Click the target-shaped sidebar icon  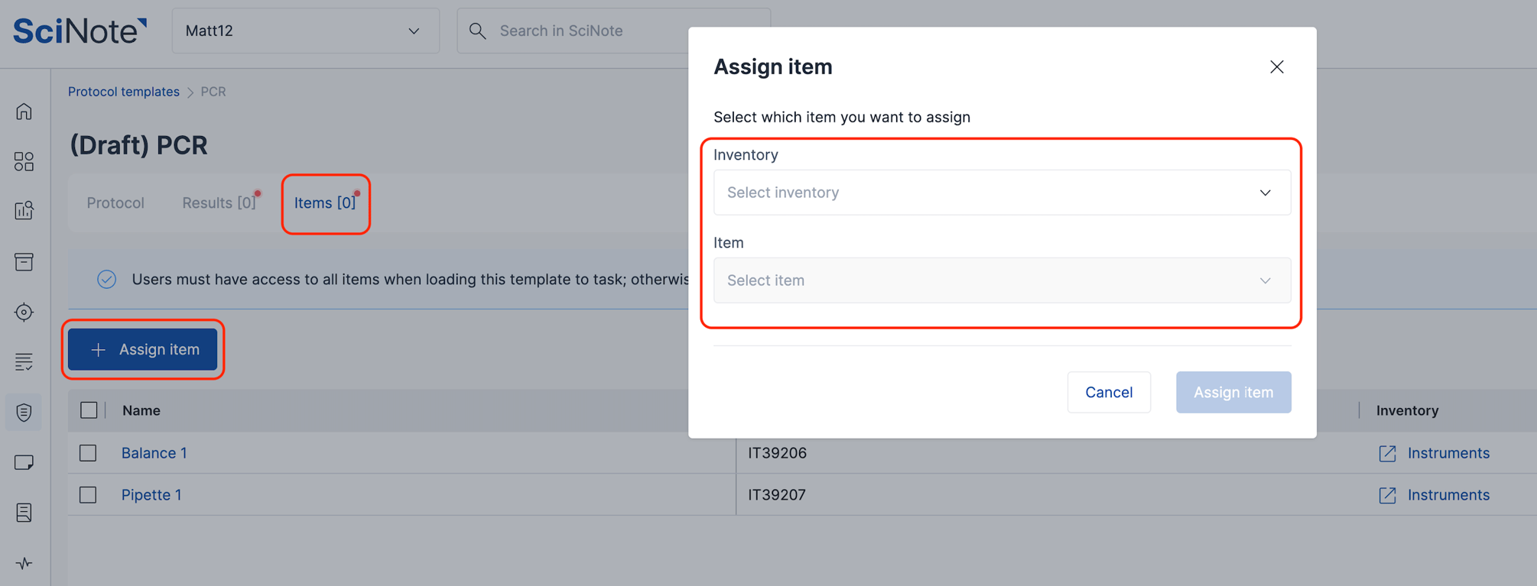pyautogui.click(x=24, y=312)
